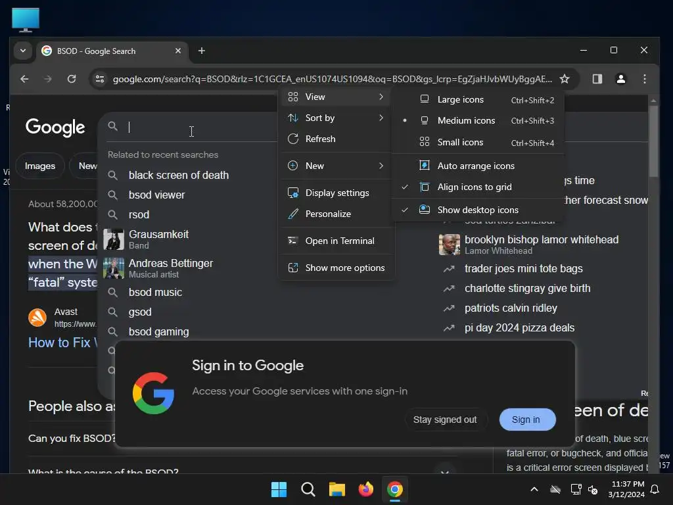Open Chrome side panel icon
Screen dimensions: 673x505
pos(597,79)
